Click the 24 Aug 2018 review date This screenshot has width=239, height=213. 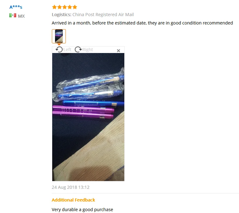71,187
